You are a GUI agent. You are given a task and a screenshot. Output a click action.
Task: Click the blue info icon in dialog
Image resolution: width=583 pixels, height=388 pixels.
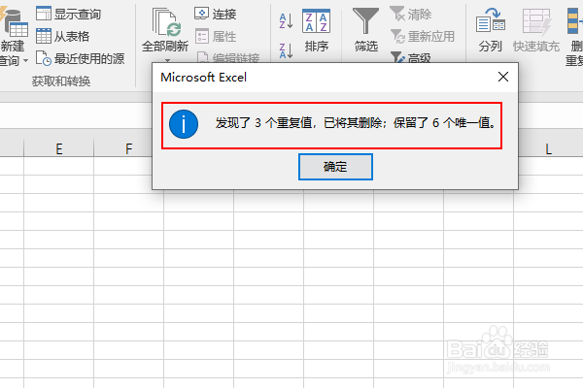pos(184,124)
